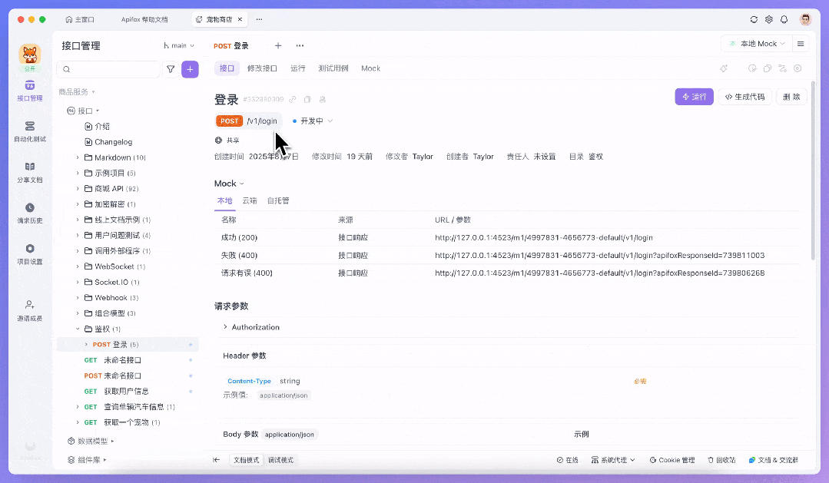
Task: Click the search input in sidebar
Action: click(108, 69)
